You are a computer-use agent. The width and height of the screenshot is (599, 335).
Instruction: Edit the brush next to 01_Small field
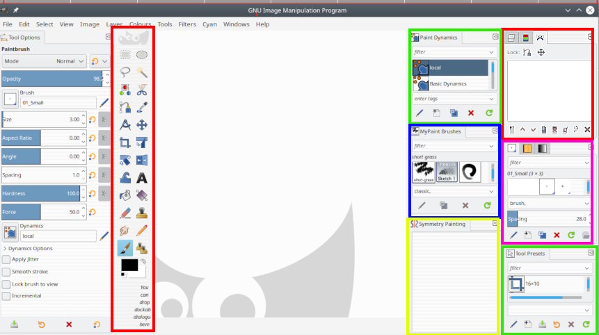[104, 103]
